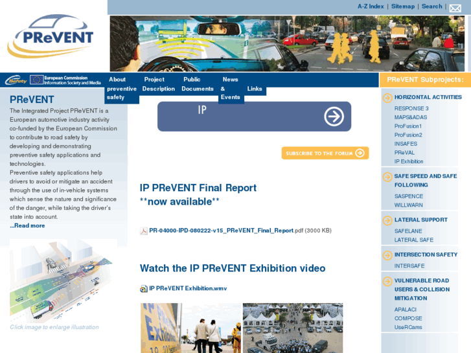
Task: Open the LATERAL SAFE subproject
Action: pos(413,240)
